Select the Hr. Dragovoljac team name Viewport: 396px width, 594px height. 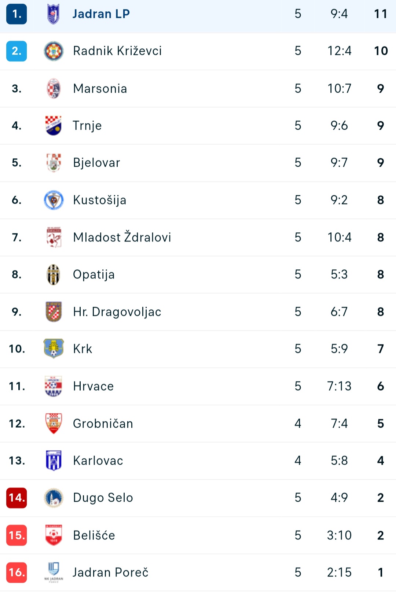point(117,312)
